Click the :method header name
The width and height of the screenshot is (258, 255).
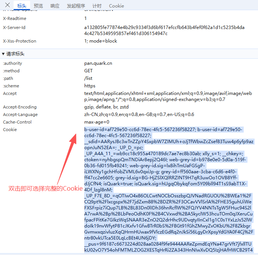click(x=11, y=71)
